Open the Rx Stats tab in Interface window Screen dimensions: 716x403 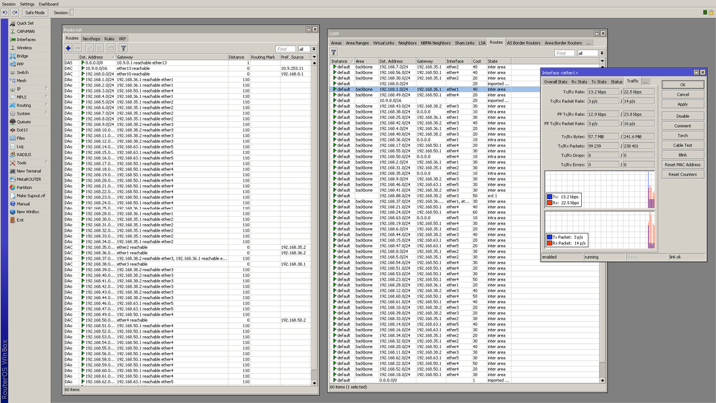coord(579,81)
